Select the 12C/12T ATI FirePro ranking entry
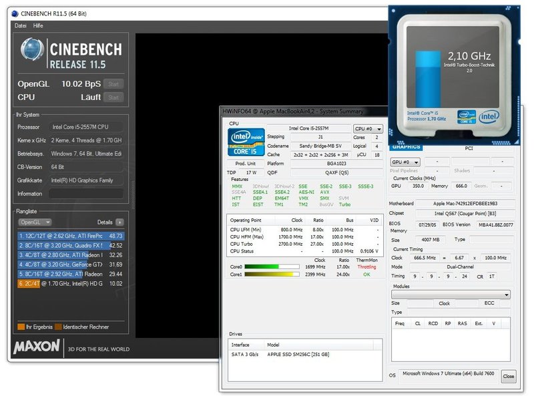Image resolution: width=534 pixels, height=396 pixels. (x=71, y=236)
